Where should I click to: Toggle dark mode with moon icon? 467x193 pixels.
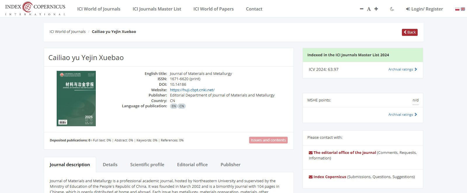(392, 9)
